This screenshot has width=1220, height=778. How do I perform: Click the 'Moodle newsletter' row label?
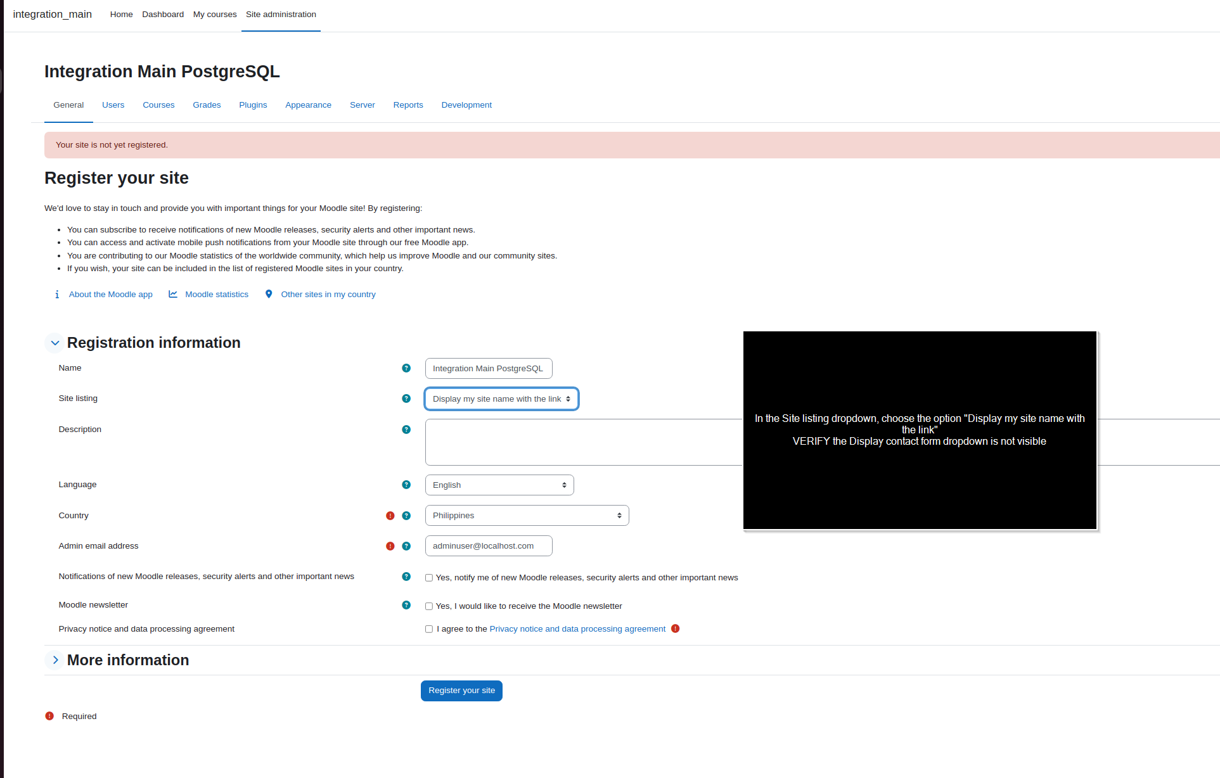point(93,605)
